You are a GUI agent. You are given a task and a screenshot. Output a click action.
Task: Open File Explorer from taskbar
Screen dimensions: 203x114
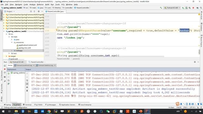[x=16, y=111]
